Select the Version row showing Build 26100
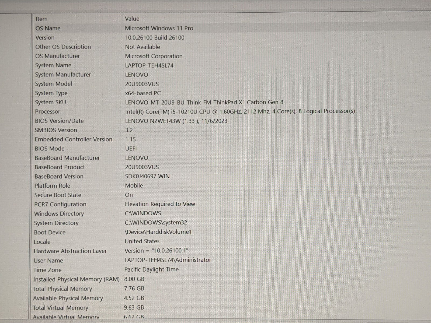431x323 pixels. (x=45, y=38)
